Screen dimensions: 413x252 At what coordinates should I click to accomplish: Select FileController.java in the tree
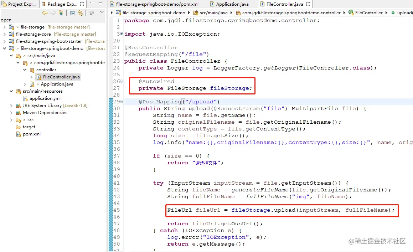pyautogui.click(x=61, y=77)
